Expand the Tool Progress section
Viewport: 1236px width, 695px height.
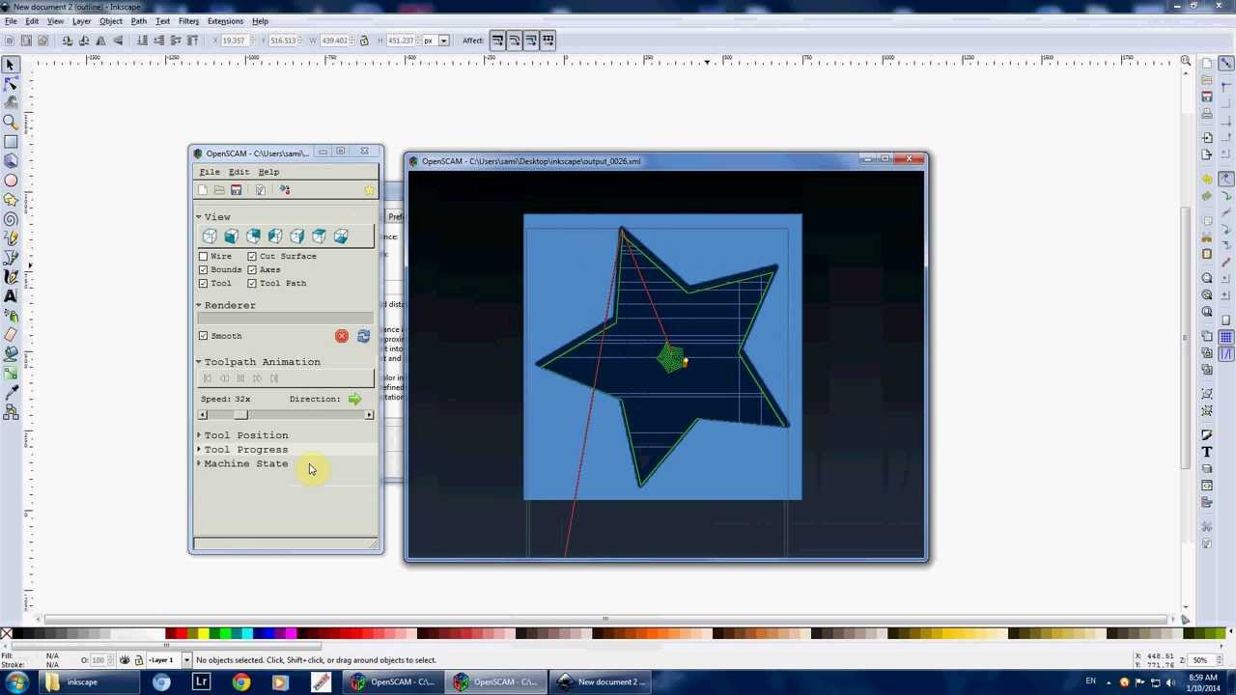[x=199, y=450]
